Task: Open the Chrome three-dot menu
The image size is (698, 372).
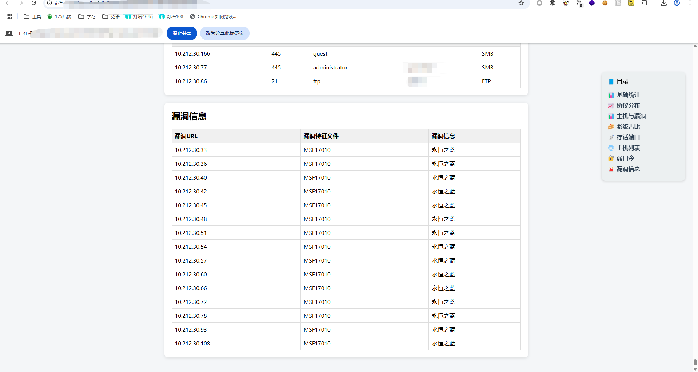Action: point(690,3)
